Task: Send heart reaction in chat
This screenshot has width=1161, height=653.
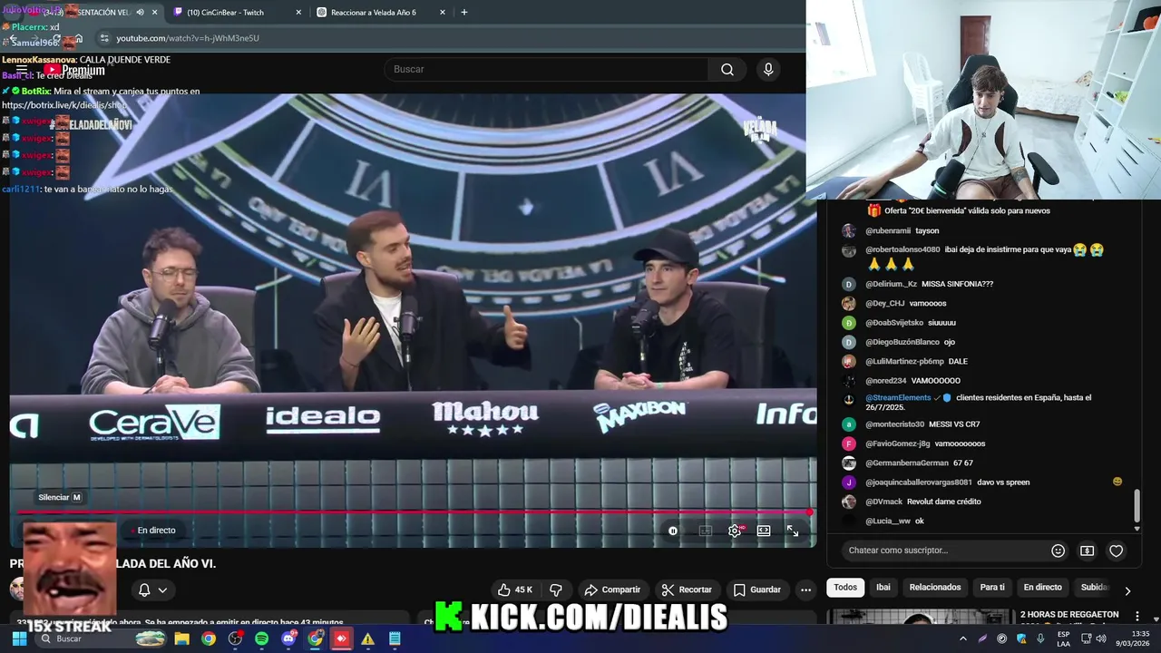Action: pos(1116,551)
